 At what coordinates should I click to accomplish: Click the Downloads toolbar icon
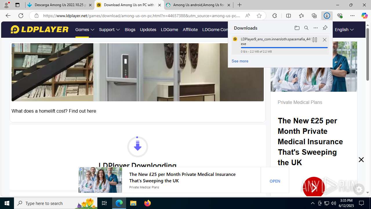tap(327, 16)
